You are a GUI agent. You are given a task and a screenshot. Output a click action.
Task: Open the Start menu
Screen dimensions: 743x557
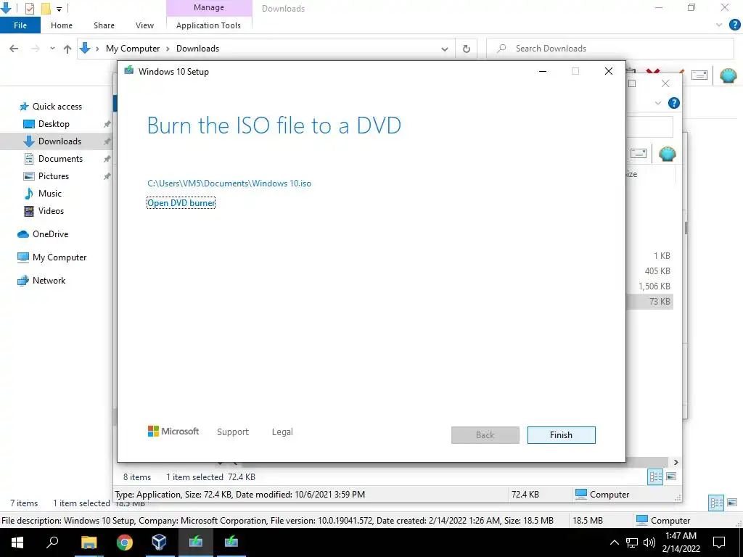tap(17, 542)
